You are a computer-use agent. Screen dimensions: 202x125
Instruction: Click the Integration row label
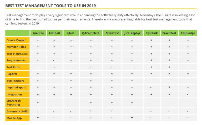[17, 94]
